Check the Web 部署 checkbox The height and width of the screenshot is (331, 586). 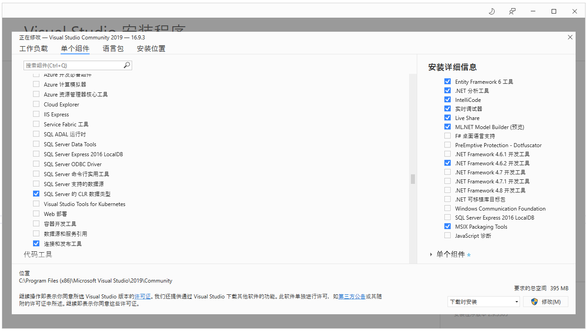coord(36,214)
